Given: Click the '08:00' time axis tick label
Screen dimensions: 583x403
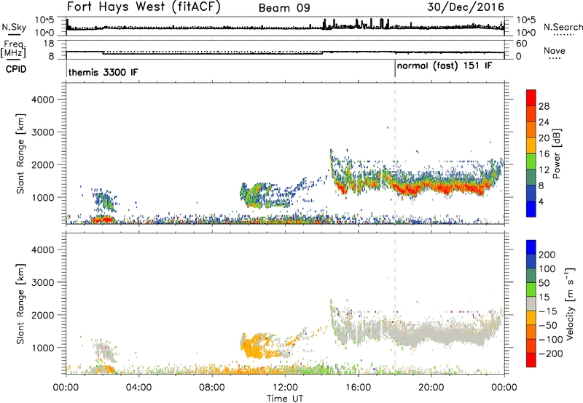Looking at the screenshot, I should [212, 388].
